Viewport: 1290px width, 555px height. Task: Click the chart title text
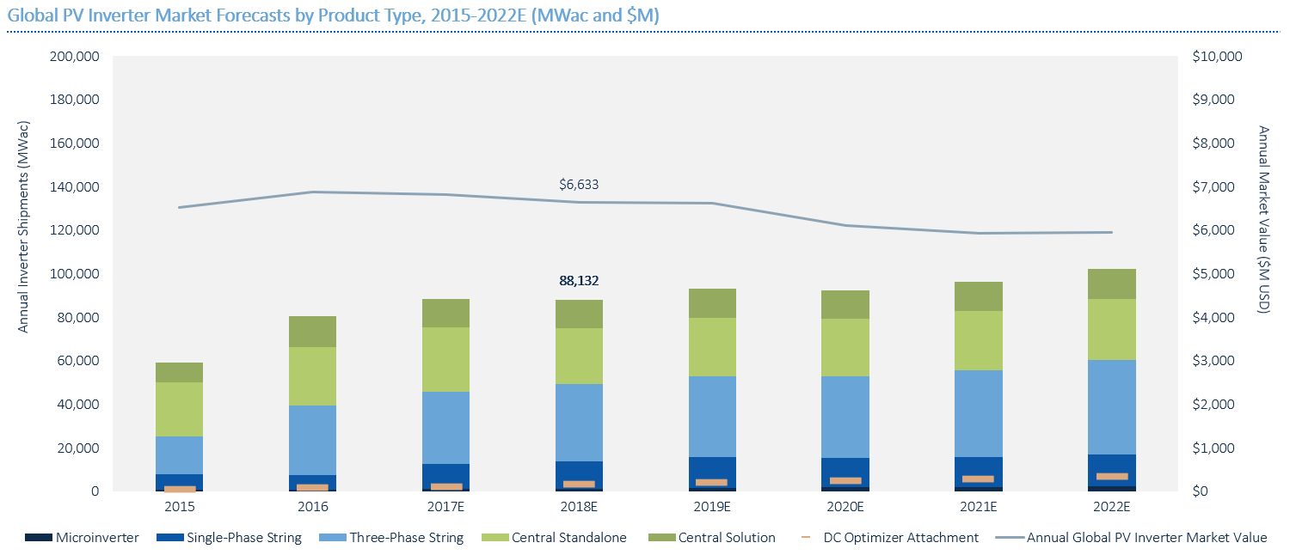pos(333,15)
